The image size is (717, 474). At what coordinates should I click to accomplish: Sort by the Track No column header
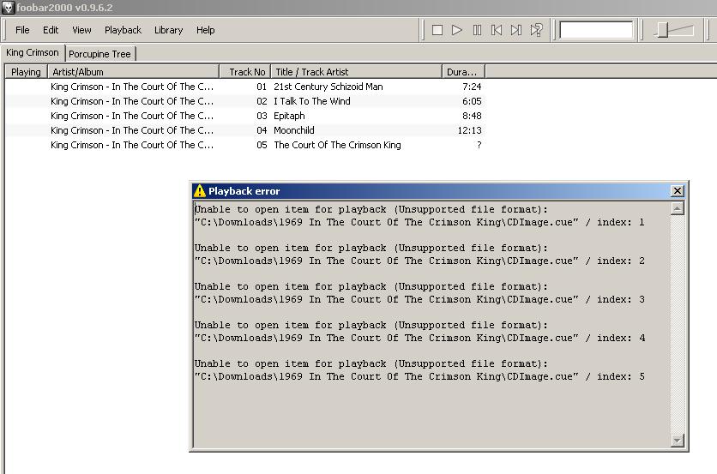[245, 72]
